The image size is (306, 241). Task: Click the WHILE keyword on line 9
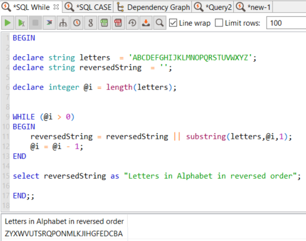point(23,117)
